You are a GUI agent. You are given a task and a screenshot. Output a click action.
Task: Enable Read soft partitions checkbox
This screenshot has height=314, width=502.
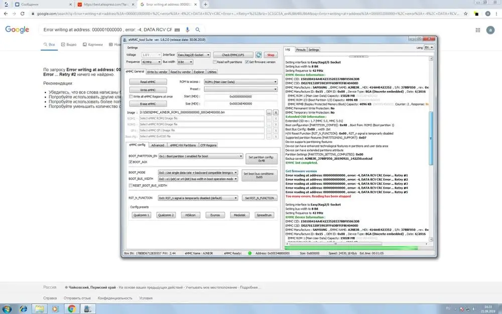(x=215, y=62)
